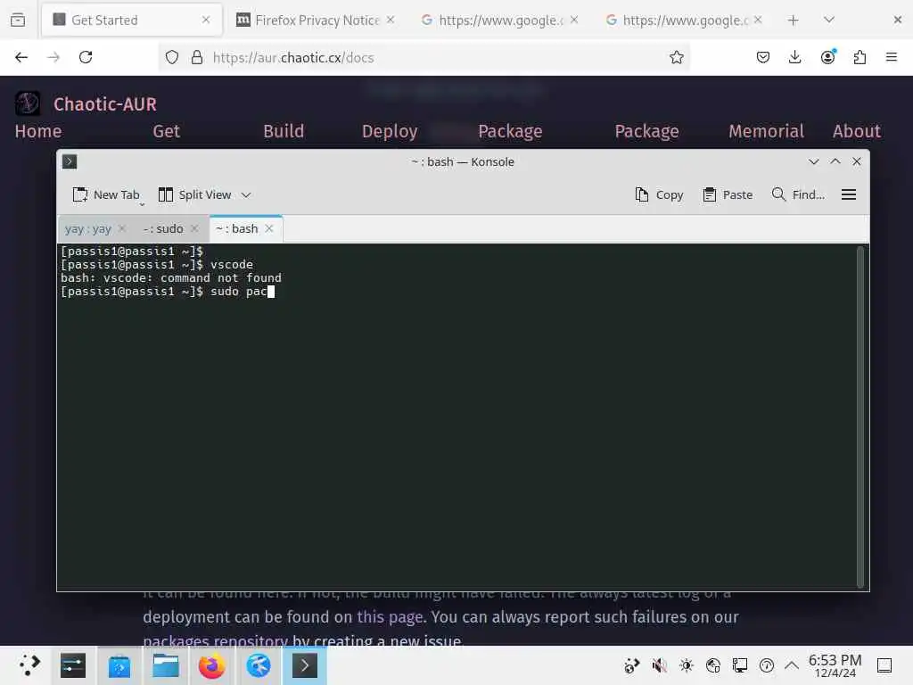Follow the 'this page' deployment link
Screen dimensions: 913x685
click(390, 617)
